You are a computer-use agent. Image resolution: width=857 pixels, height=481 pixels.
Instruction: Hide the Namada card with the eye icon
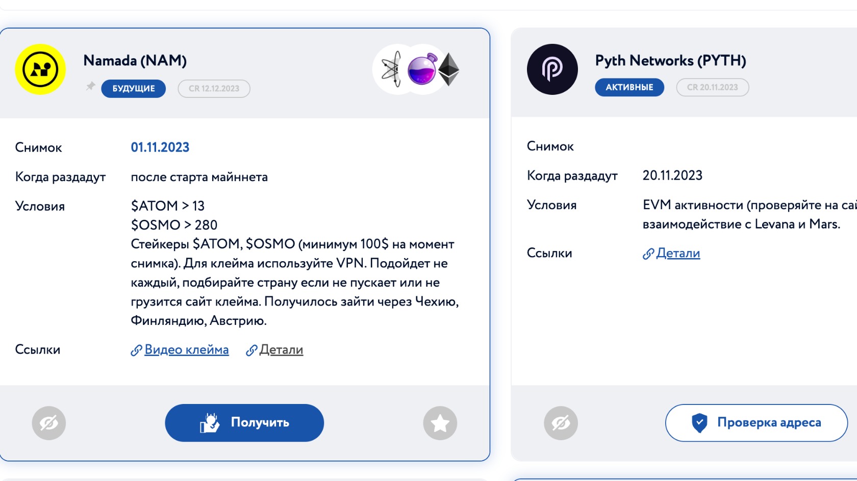click(49, 423)
